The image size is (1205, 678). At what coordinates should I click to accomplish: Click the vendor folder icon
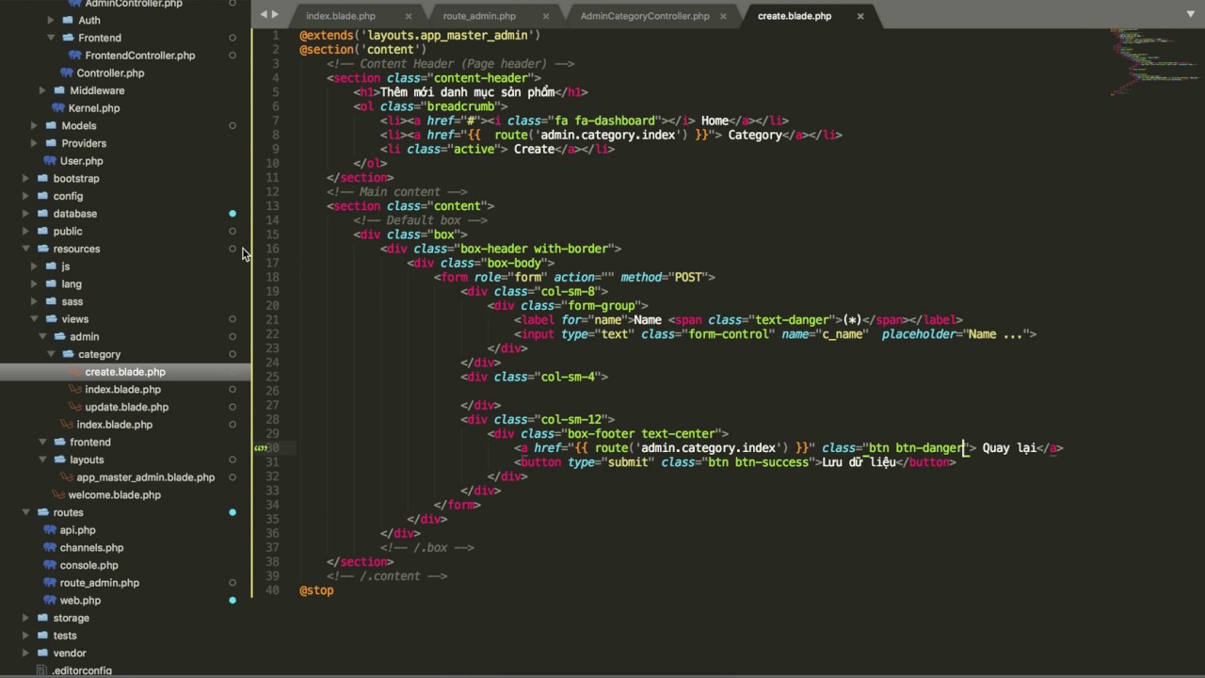tap(42, 653)
